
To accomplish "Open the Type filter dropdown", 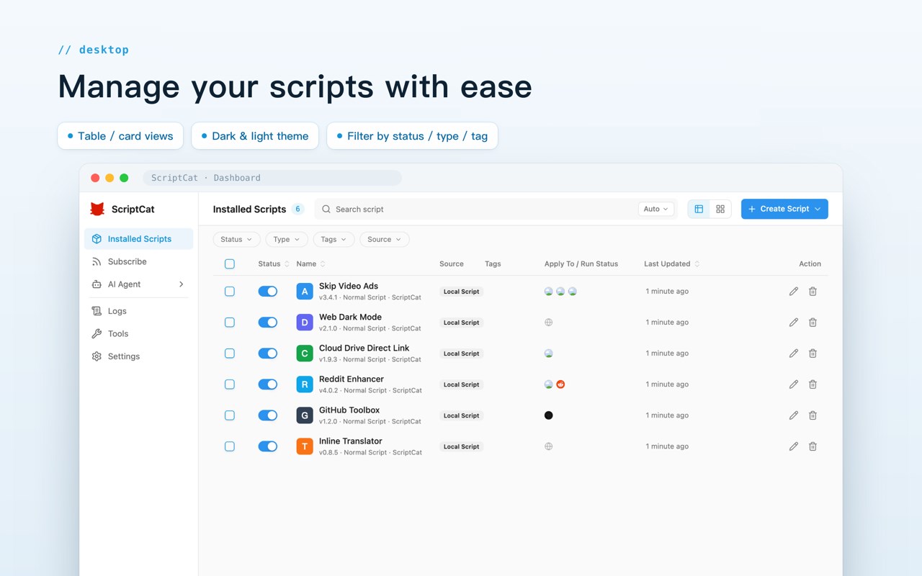I will tap(287, 240).
